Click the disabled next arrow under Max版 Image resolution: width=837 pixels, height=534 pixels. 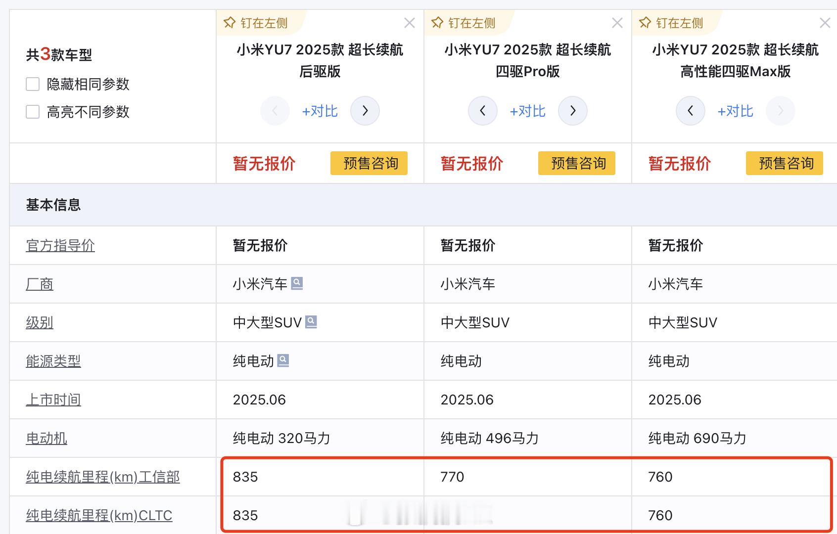click(781, 111)
